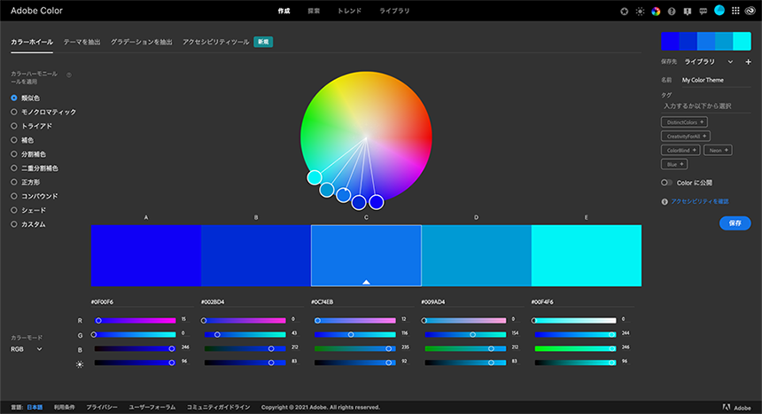762x414 pixels.
Task: Switch to the ライブラリ tab in header
Action: tap(394, 11)
